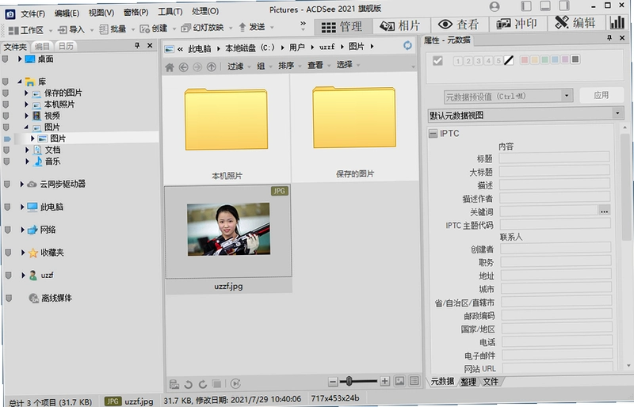Screen dimensions: 634x407
Task: Switch to 编辑 mode
Action: (575, 23)
